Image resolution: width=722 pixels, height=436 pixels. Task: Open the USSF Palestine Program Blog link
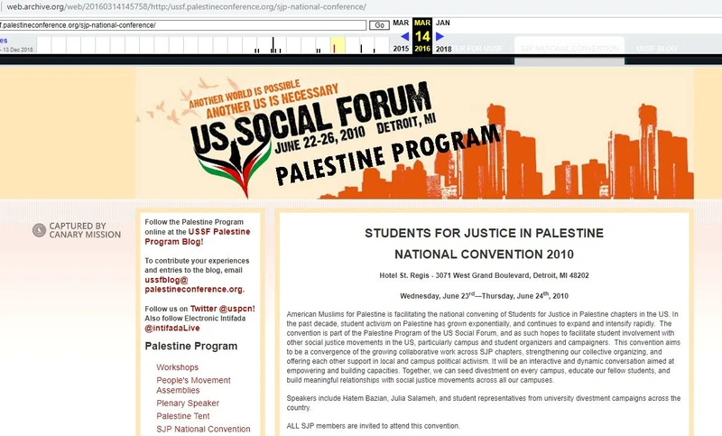point(198,237)
